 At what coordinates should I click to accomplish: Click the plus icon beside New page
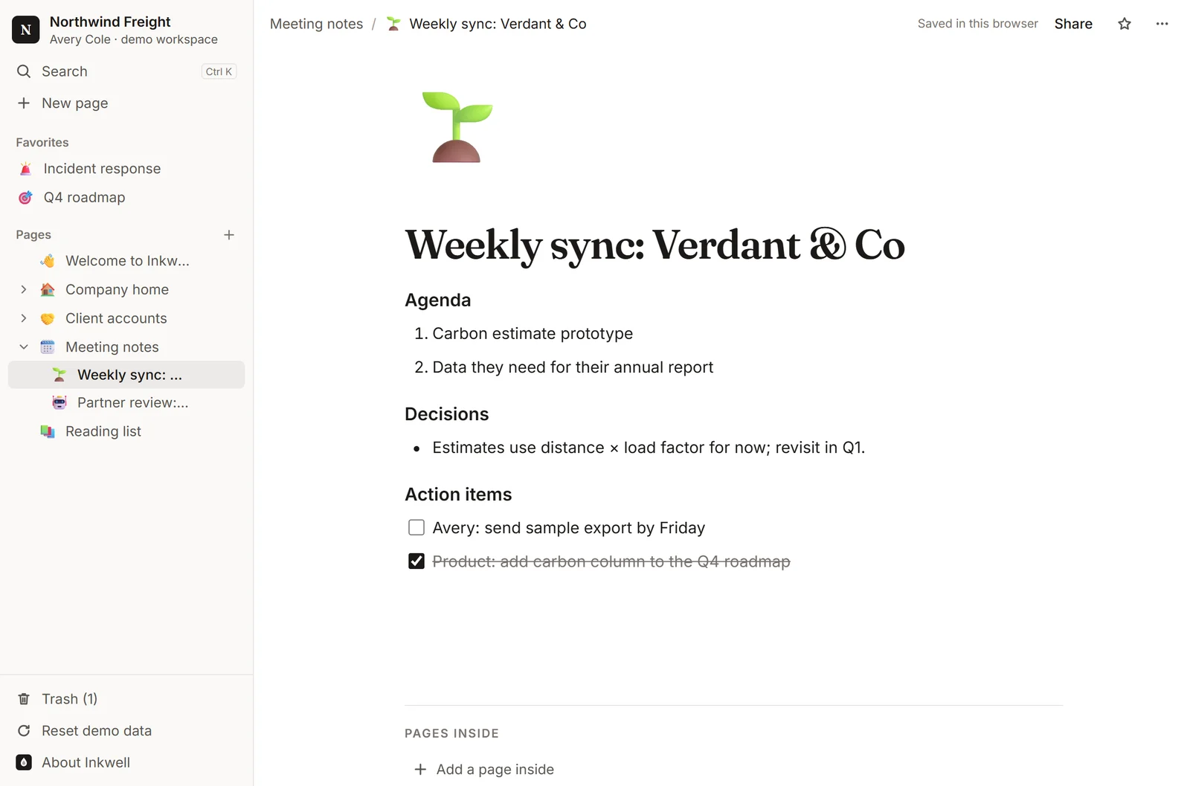point(24,103)
